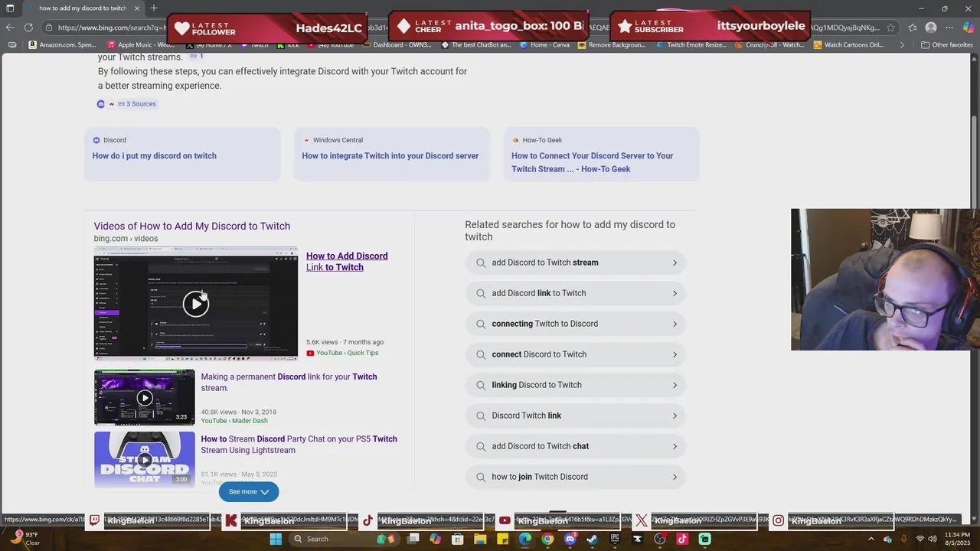
Task: Open Steam from the taskbar
Action: coord(592,539)
